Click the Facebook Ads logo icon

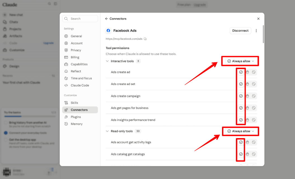click(x=108, y=31)
